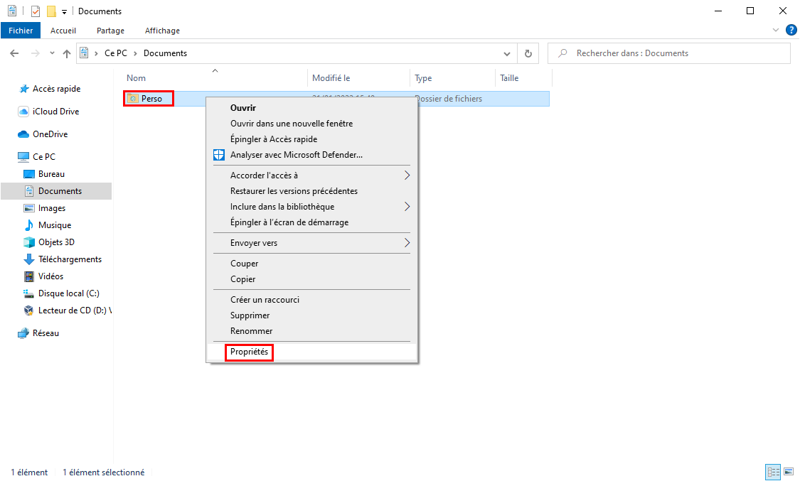Viewport: 800px width, 481px height.
Task: Click the Forward navigation arrow
Action: coord(36,53)
